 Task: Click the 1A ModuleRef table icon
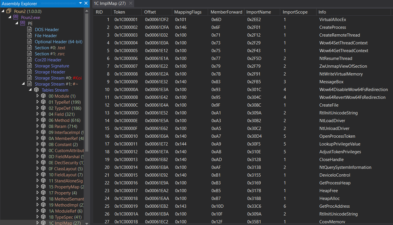pyautogui.click(x=43, y=211)
